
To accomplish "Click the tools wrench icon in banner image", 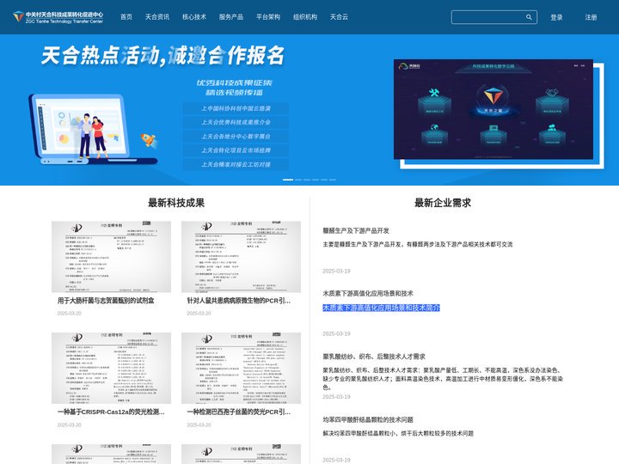I will pos(434,93).
